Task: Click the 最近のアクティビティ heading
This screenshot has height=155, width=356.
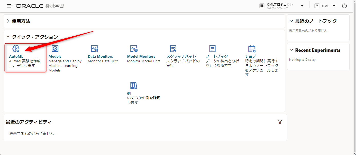Action: point(29,122)
